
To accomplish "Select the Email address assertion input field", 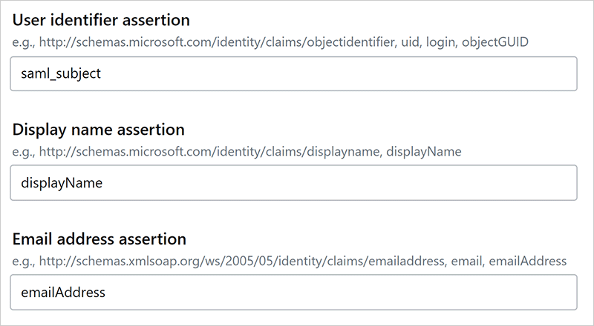I will [x=293, y=293].
